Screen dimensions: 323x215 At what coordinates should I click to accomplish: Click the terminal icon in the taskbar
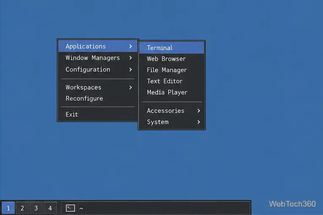(70, 208)
